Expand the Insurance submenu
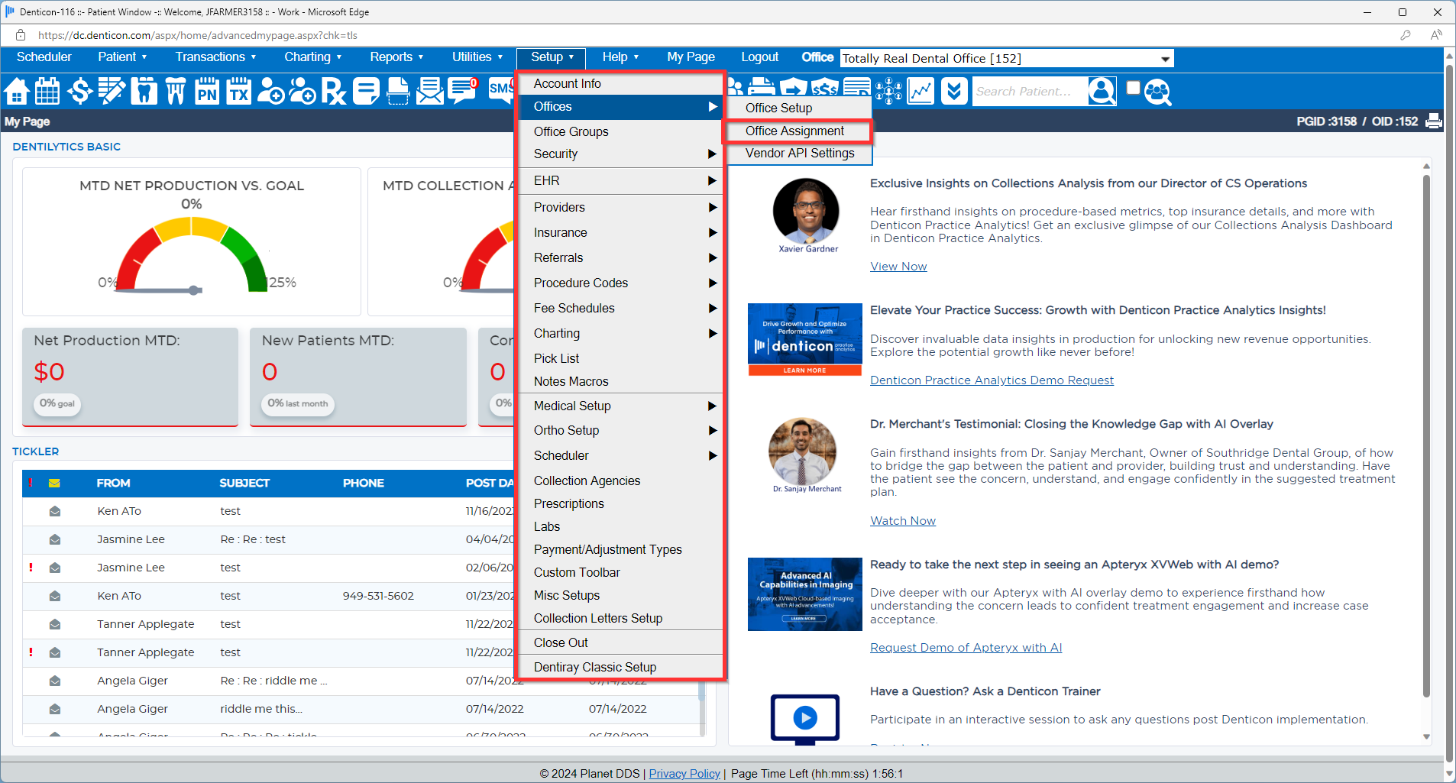 [621, 233]
